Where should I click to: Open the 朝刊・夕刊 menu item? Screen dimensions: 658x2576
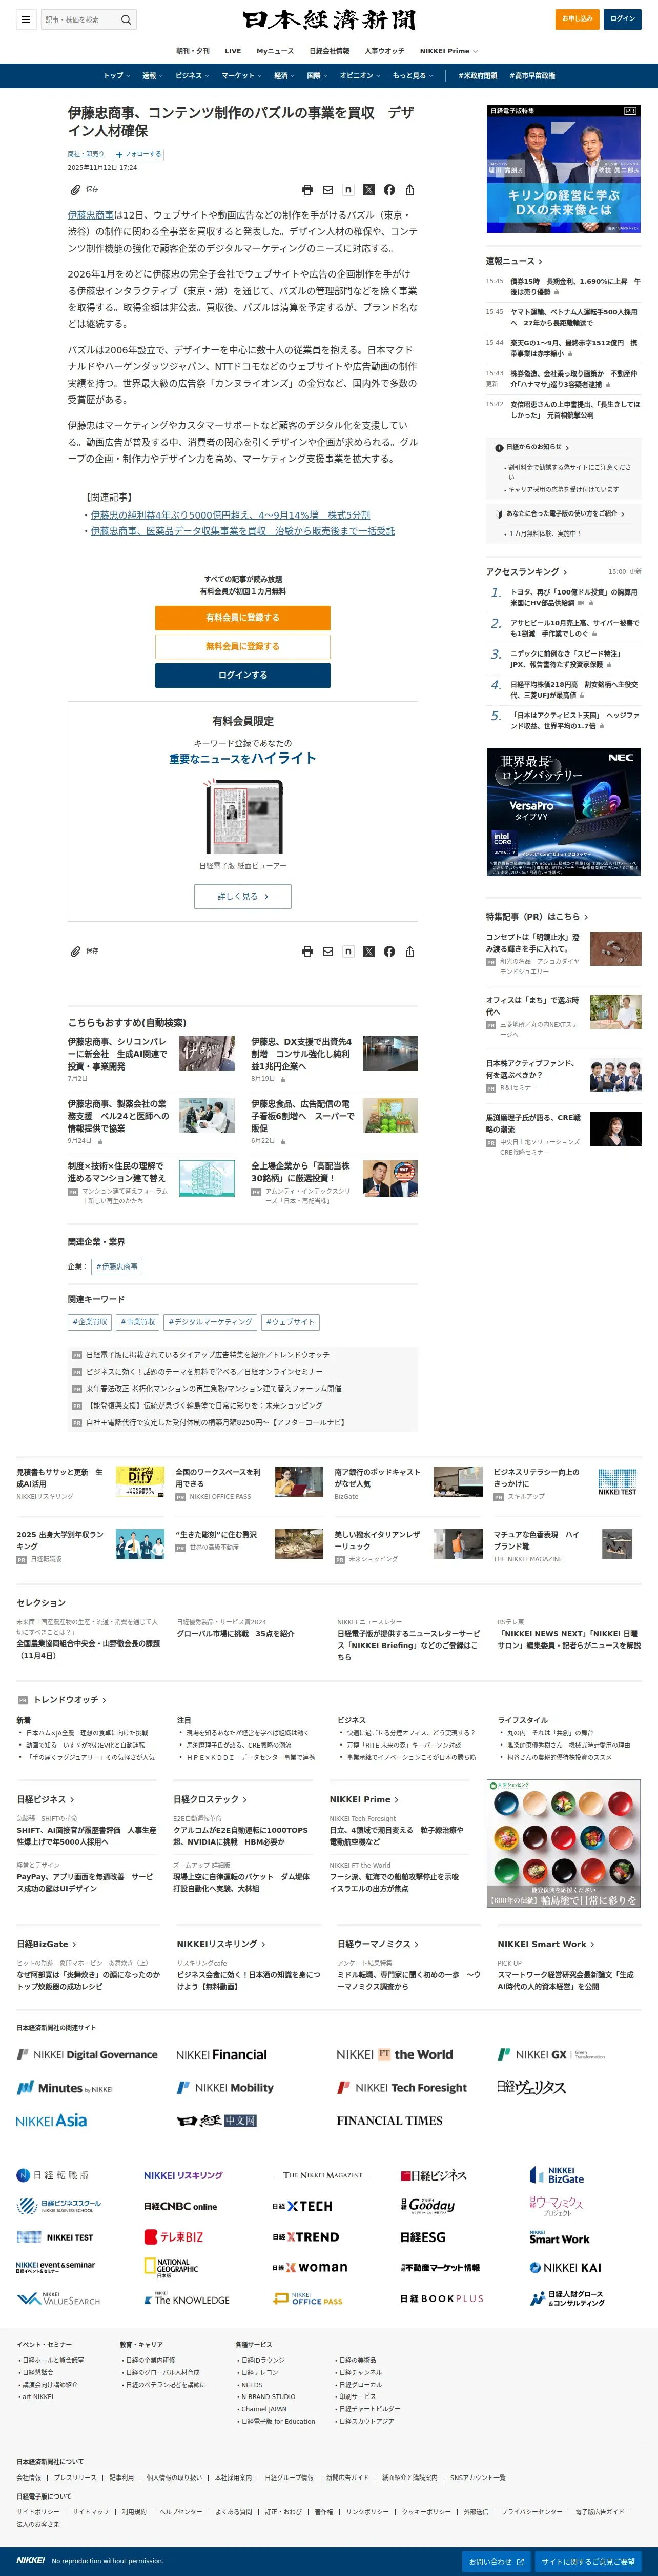click(194, 51)
